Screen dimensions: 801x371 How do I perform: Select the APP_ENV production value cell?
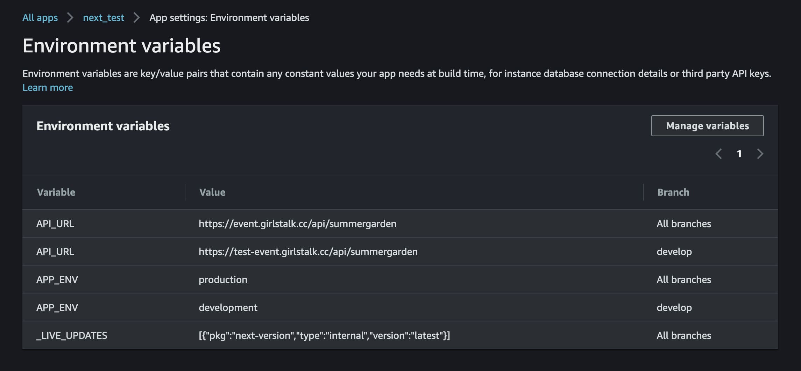click(223, 279)
